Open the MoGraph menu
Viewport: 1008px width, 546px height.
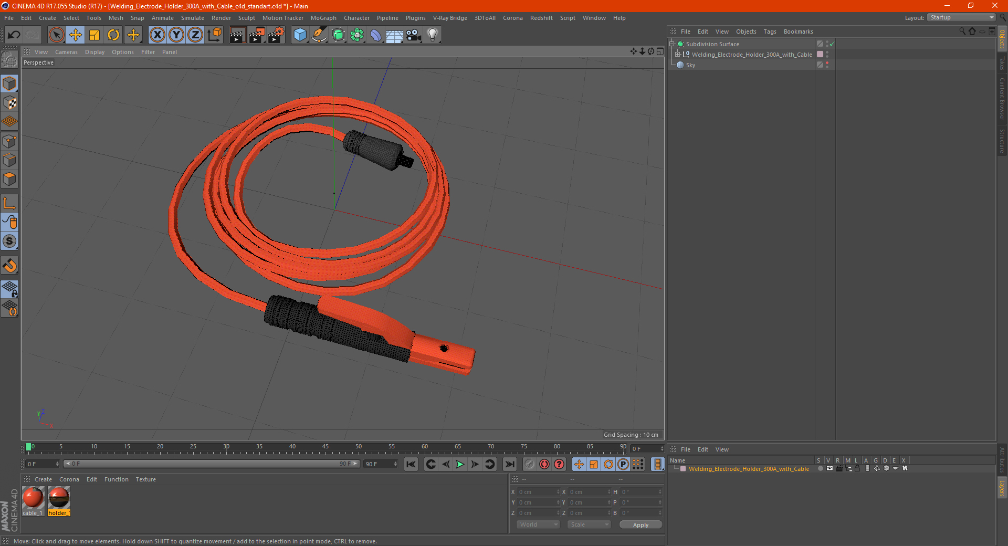click(x=323, y=18)
